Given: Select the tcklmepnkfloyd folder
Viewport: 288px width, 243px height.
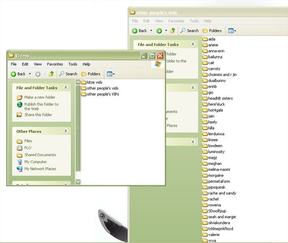Looking at the screenshot, I should click(218, 229).
